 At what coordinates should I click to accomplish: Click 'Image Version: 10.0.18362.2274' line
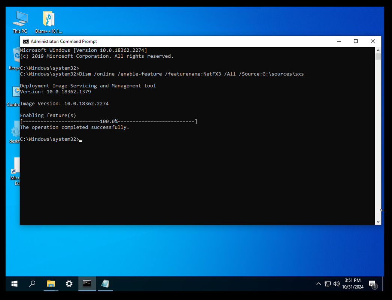tap(64, 103)
